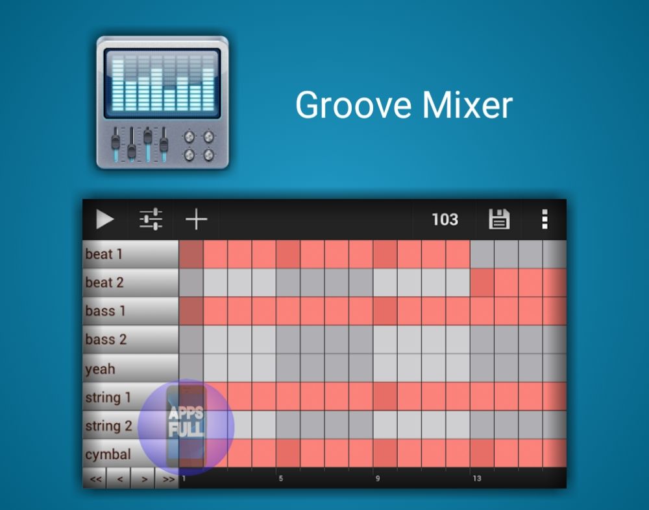Start playback with the play button
The image size is (649, 510).
[104, 219]
